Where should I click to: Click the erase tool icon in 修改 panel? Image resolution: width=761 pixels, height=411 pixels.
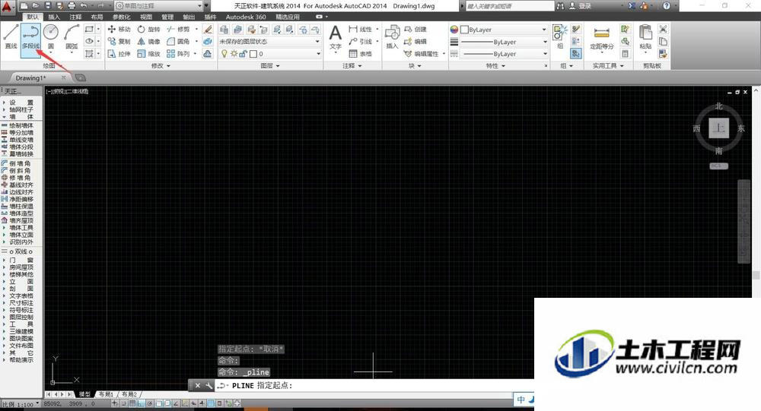208,29
